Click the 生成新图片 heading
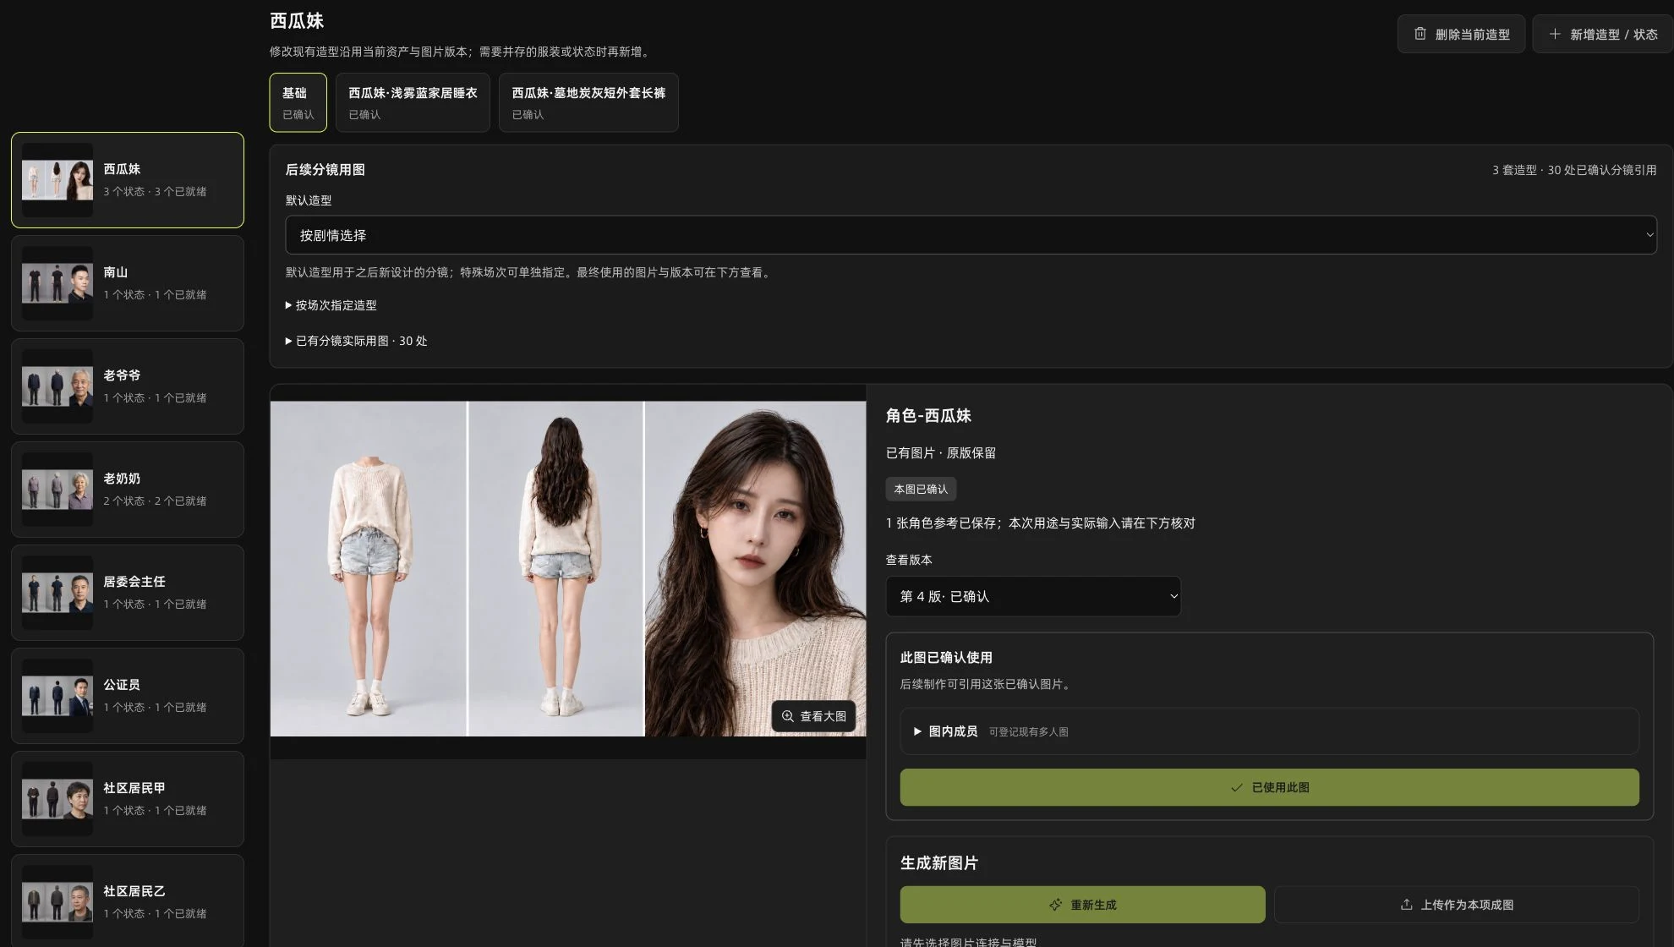This screenshot has width=1674, height=947. tap(939, 862)
